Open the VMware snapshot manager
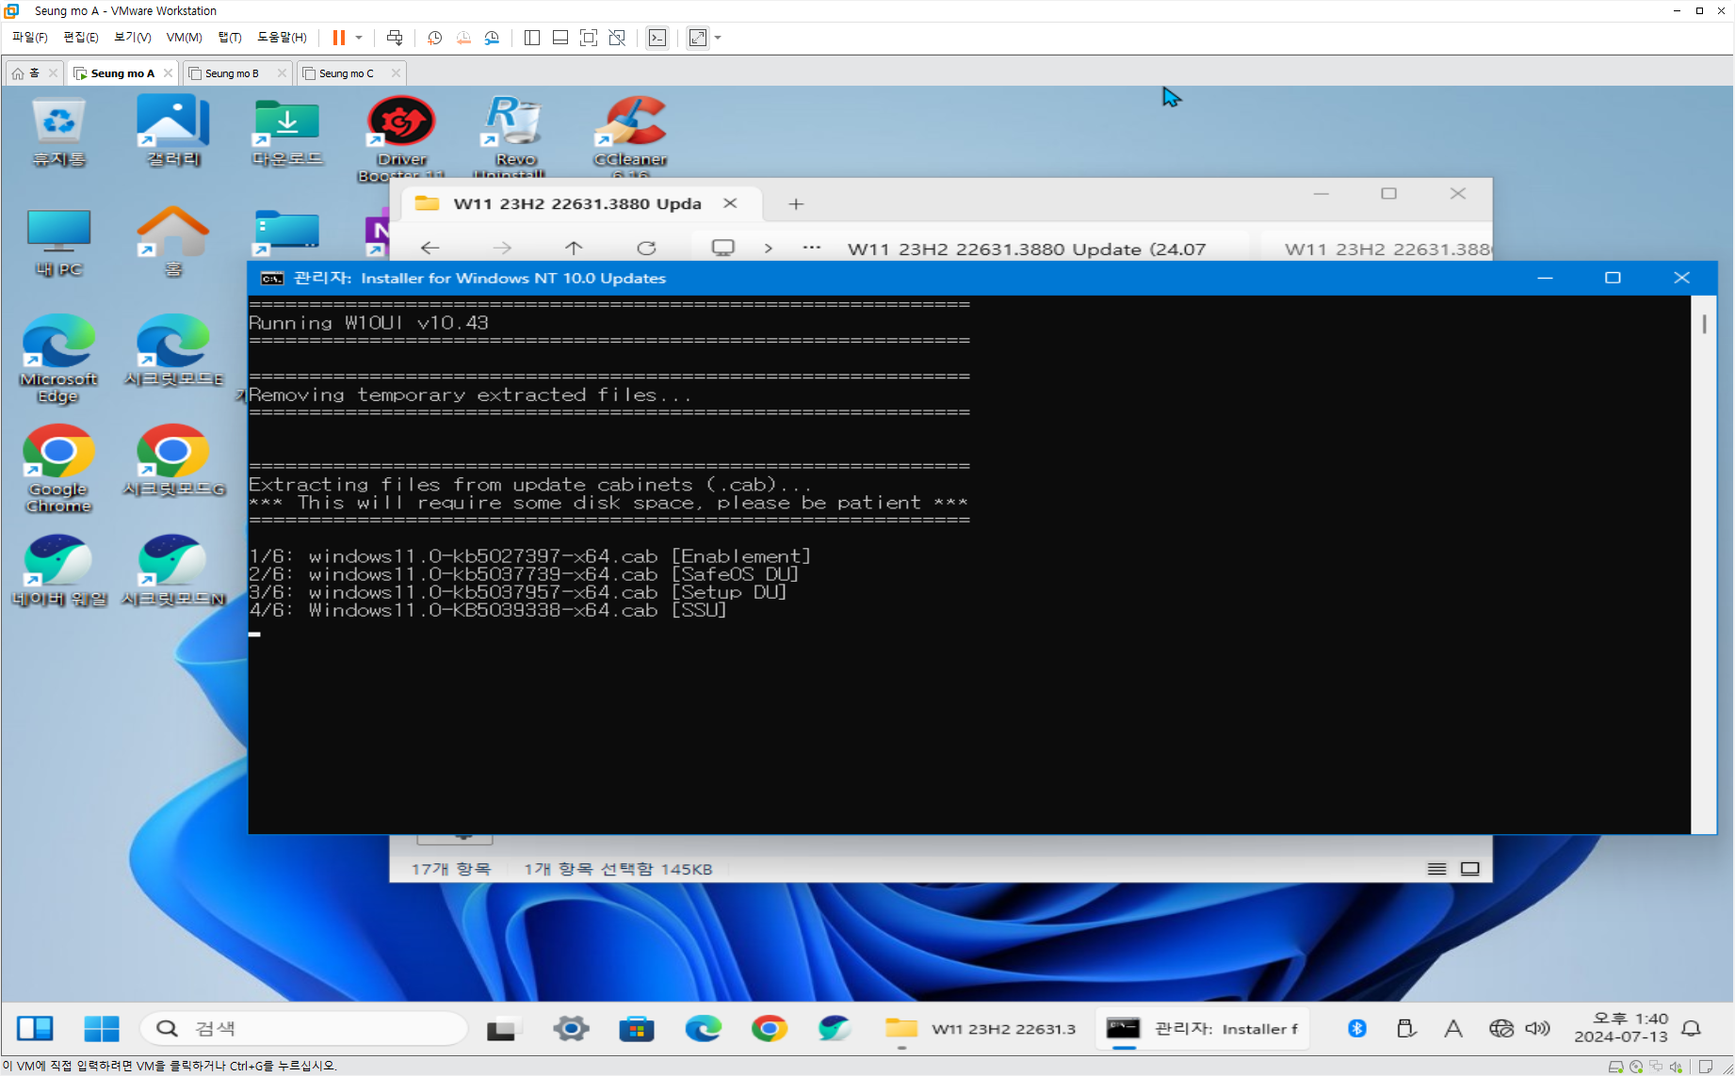Screen dimensions: 1735x1076 click(492, 38)
